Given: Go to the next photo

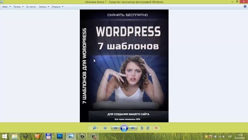Looking at the screenshot, I should [133, 128].
